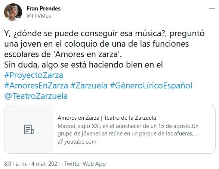Open the #AmoresEnZarza hashtag
The image size is (219, 169).
(x=36, y=85)
